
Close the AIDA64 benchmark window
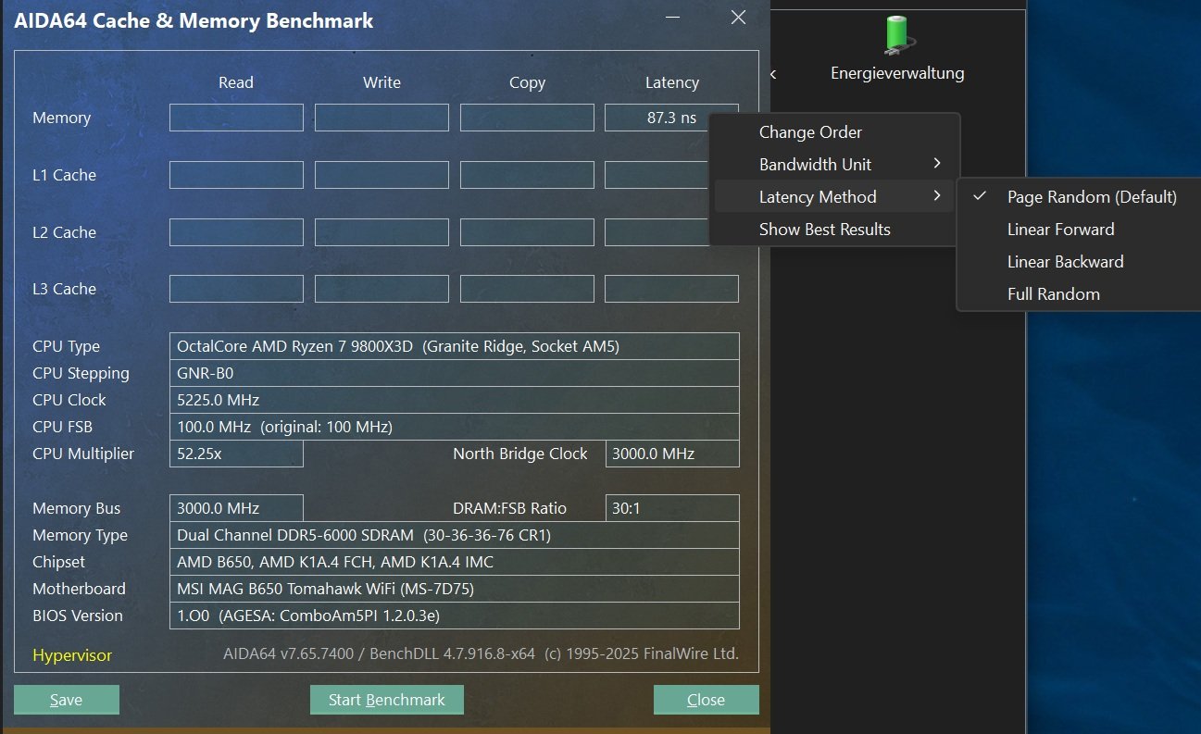(738, 18)
